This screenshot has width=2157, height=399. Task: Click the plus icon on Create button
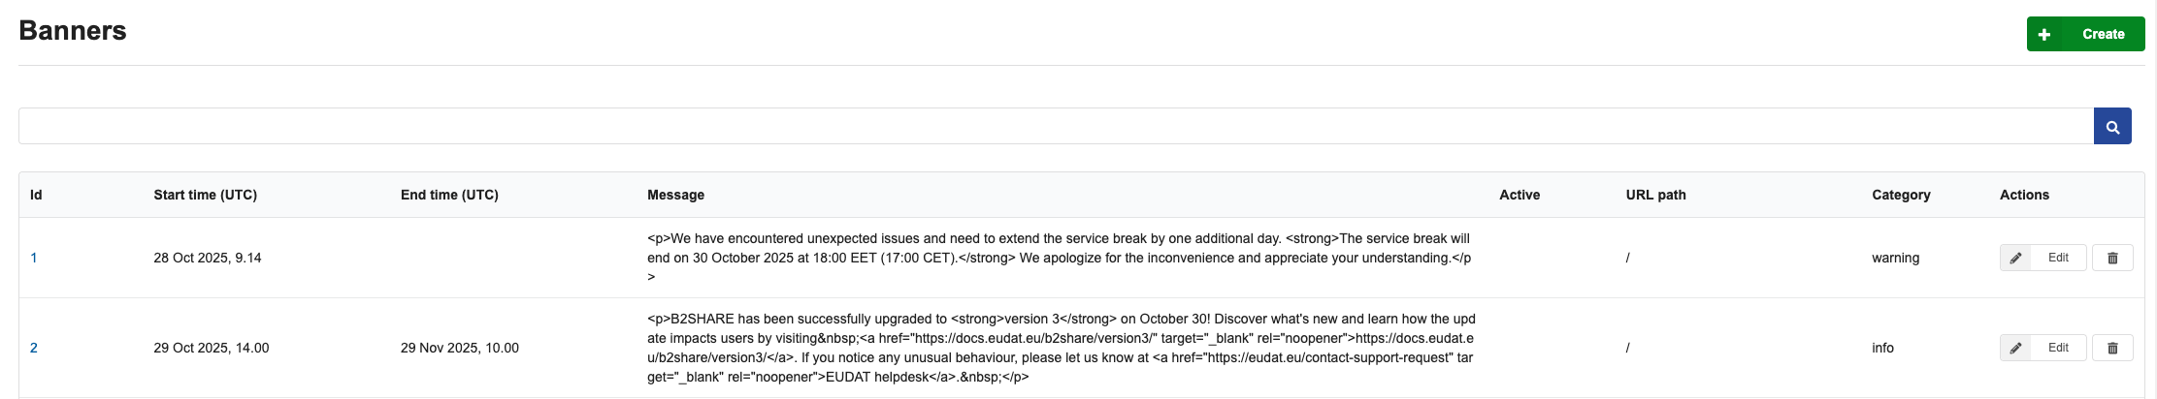pyautogui.click(x=2044, y=34)
